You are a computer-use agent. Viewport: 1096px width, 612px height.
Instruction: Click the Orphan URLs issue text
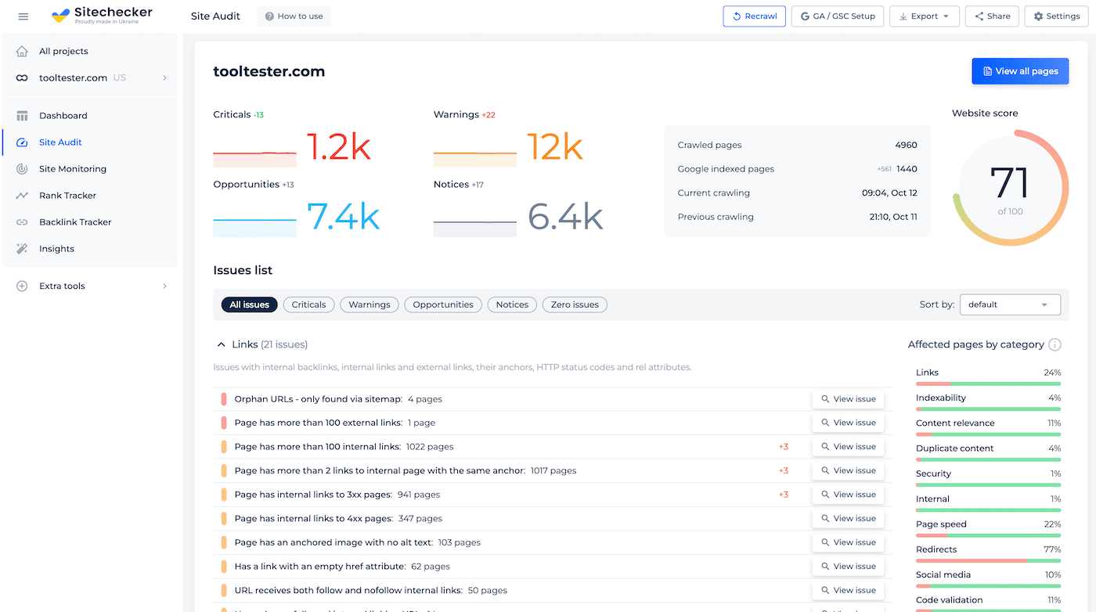point(338,399)
